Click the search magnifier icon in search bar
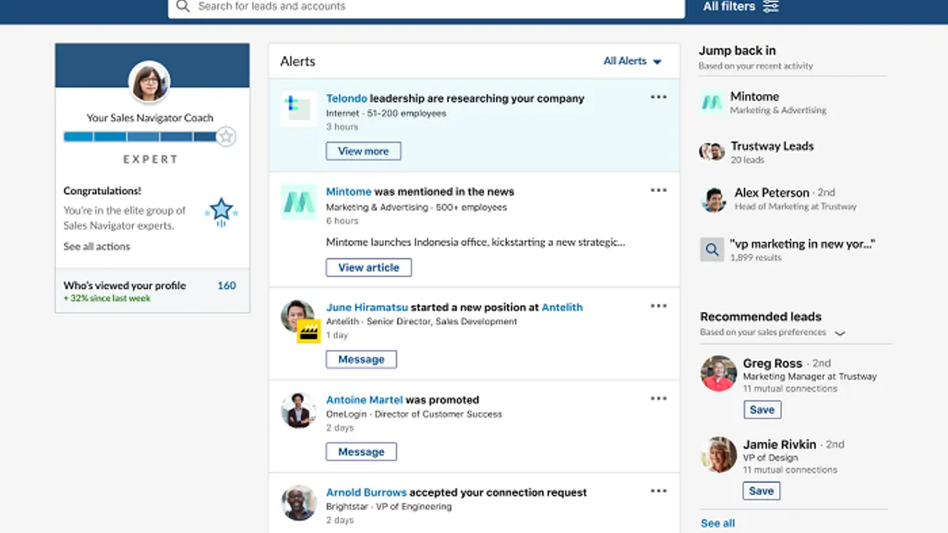The width and height of the screenshot is (948, 533). click(183, 6)
